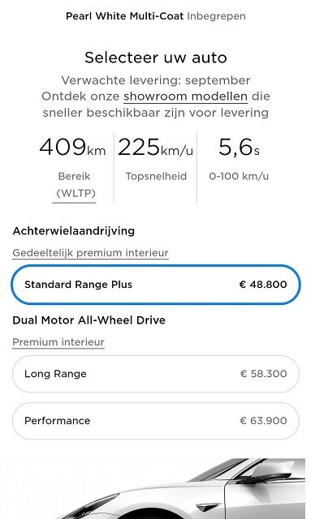Select the Performance variant
Viewport: 311px width, 519px height.
[x=156, y=421]
